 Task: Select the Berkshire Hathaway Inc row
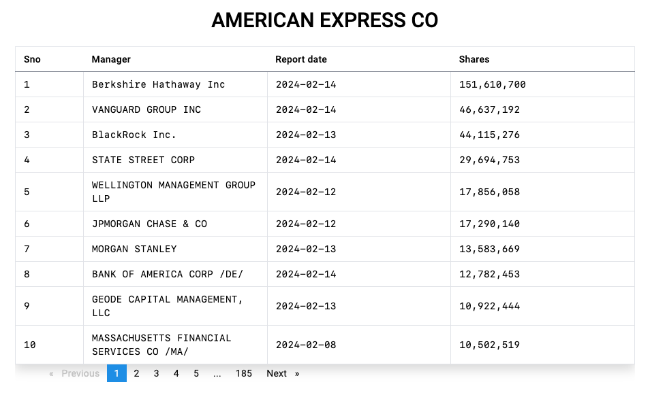pos(158,84)
